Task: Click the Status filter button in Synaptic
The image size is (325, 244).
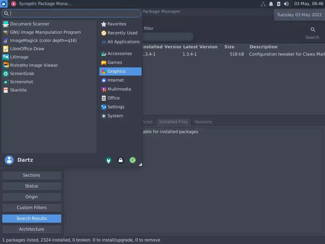Action: (x=32, y=186)
